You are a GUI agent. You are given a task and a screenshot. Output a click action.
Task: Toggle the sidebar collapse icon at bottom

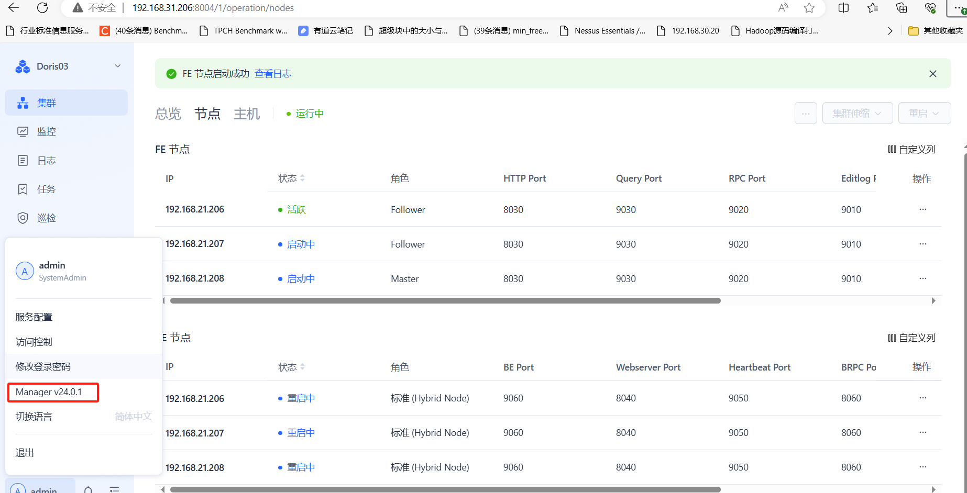pos(114,489)
